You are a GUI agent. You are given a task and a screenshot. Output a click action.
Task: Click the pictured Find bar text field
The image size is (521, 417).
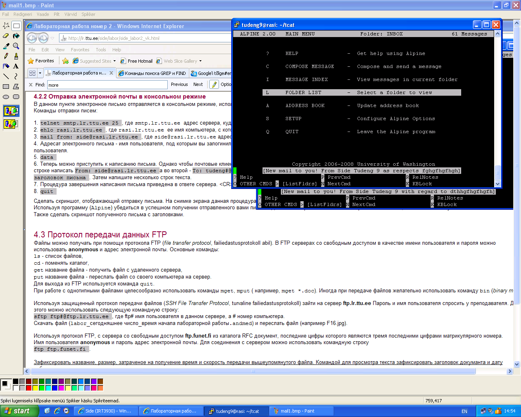tap(107, 85)
